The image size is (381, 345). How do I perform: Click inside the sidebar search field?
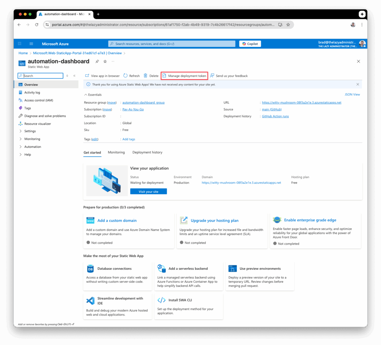40,76
